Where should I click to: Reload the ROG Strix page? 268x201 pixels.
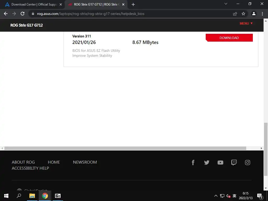point(23,14)
